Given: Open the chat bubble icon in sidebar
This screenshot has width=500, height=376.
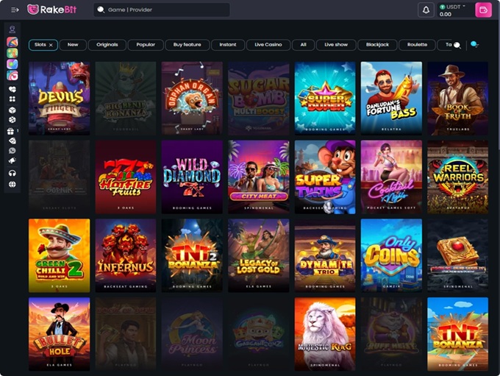Looking at the screenshot, I should (x=12, y=151).
